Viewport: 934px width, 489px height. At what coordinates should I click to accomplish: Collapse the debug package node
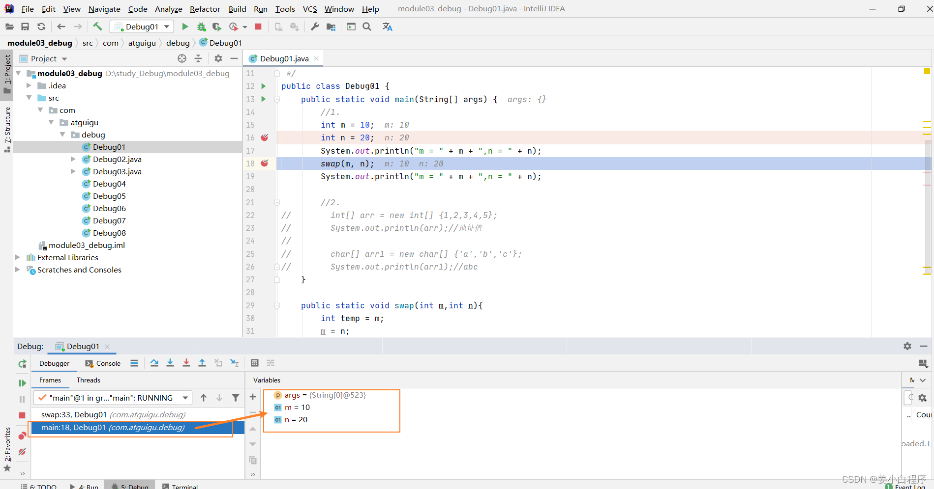coord(62,135)
